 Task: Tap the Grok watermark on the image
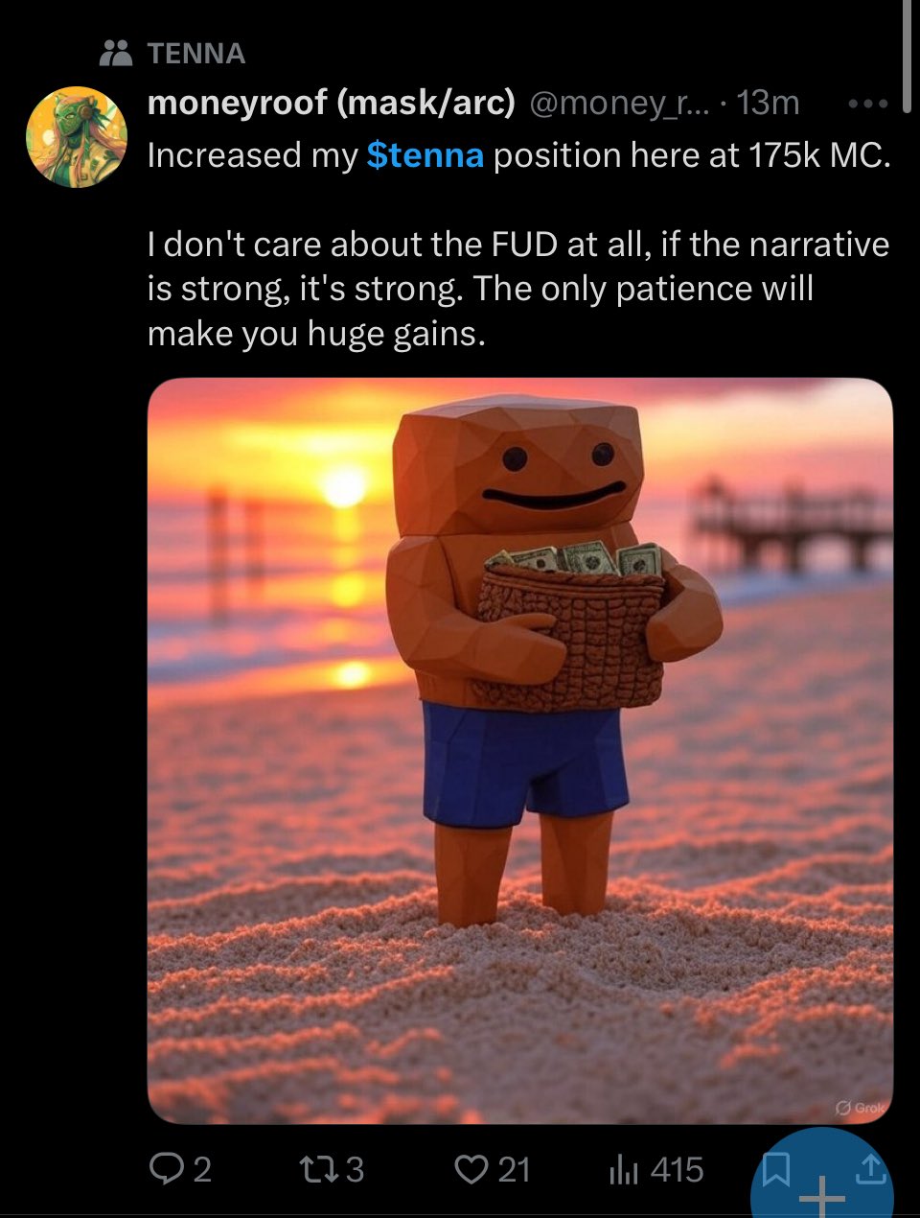tap(861, 1107)
